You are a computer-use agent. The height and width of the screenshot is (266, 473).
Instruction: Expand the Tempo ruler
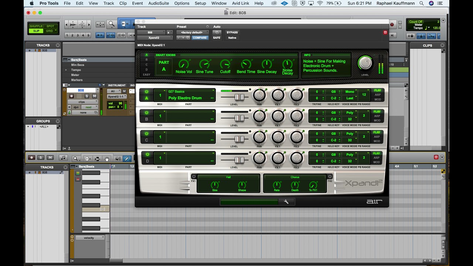(66, 70)
